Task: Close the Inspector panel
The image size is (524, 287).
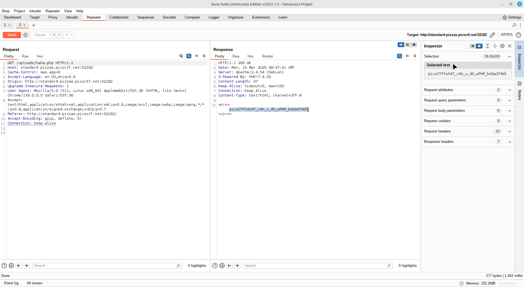Action: click(510, 46)
